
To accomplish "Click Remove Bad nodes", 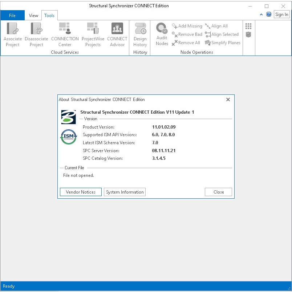I will [187, 35].
